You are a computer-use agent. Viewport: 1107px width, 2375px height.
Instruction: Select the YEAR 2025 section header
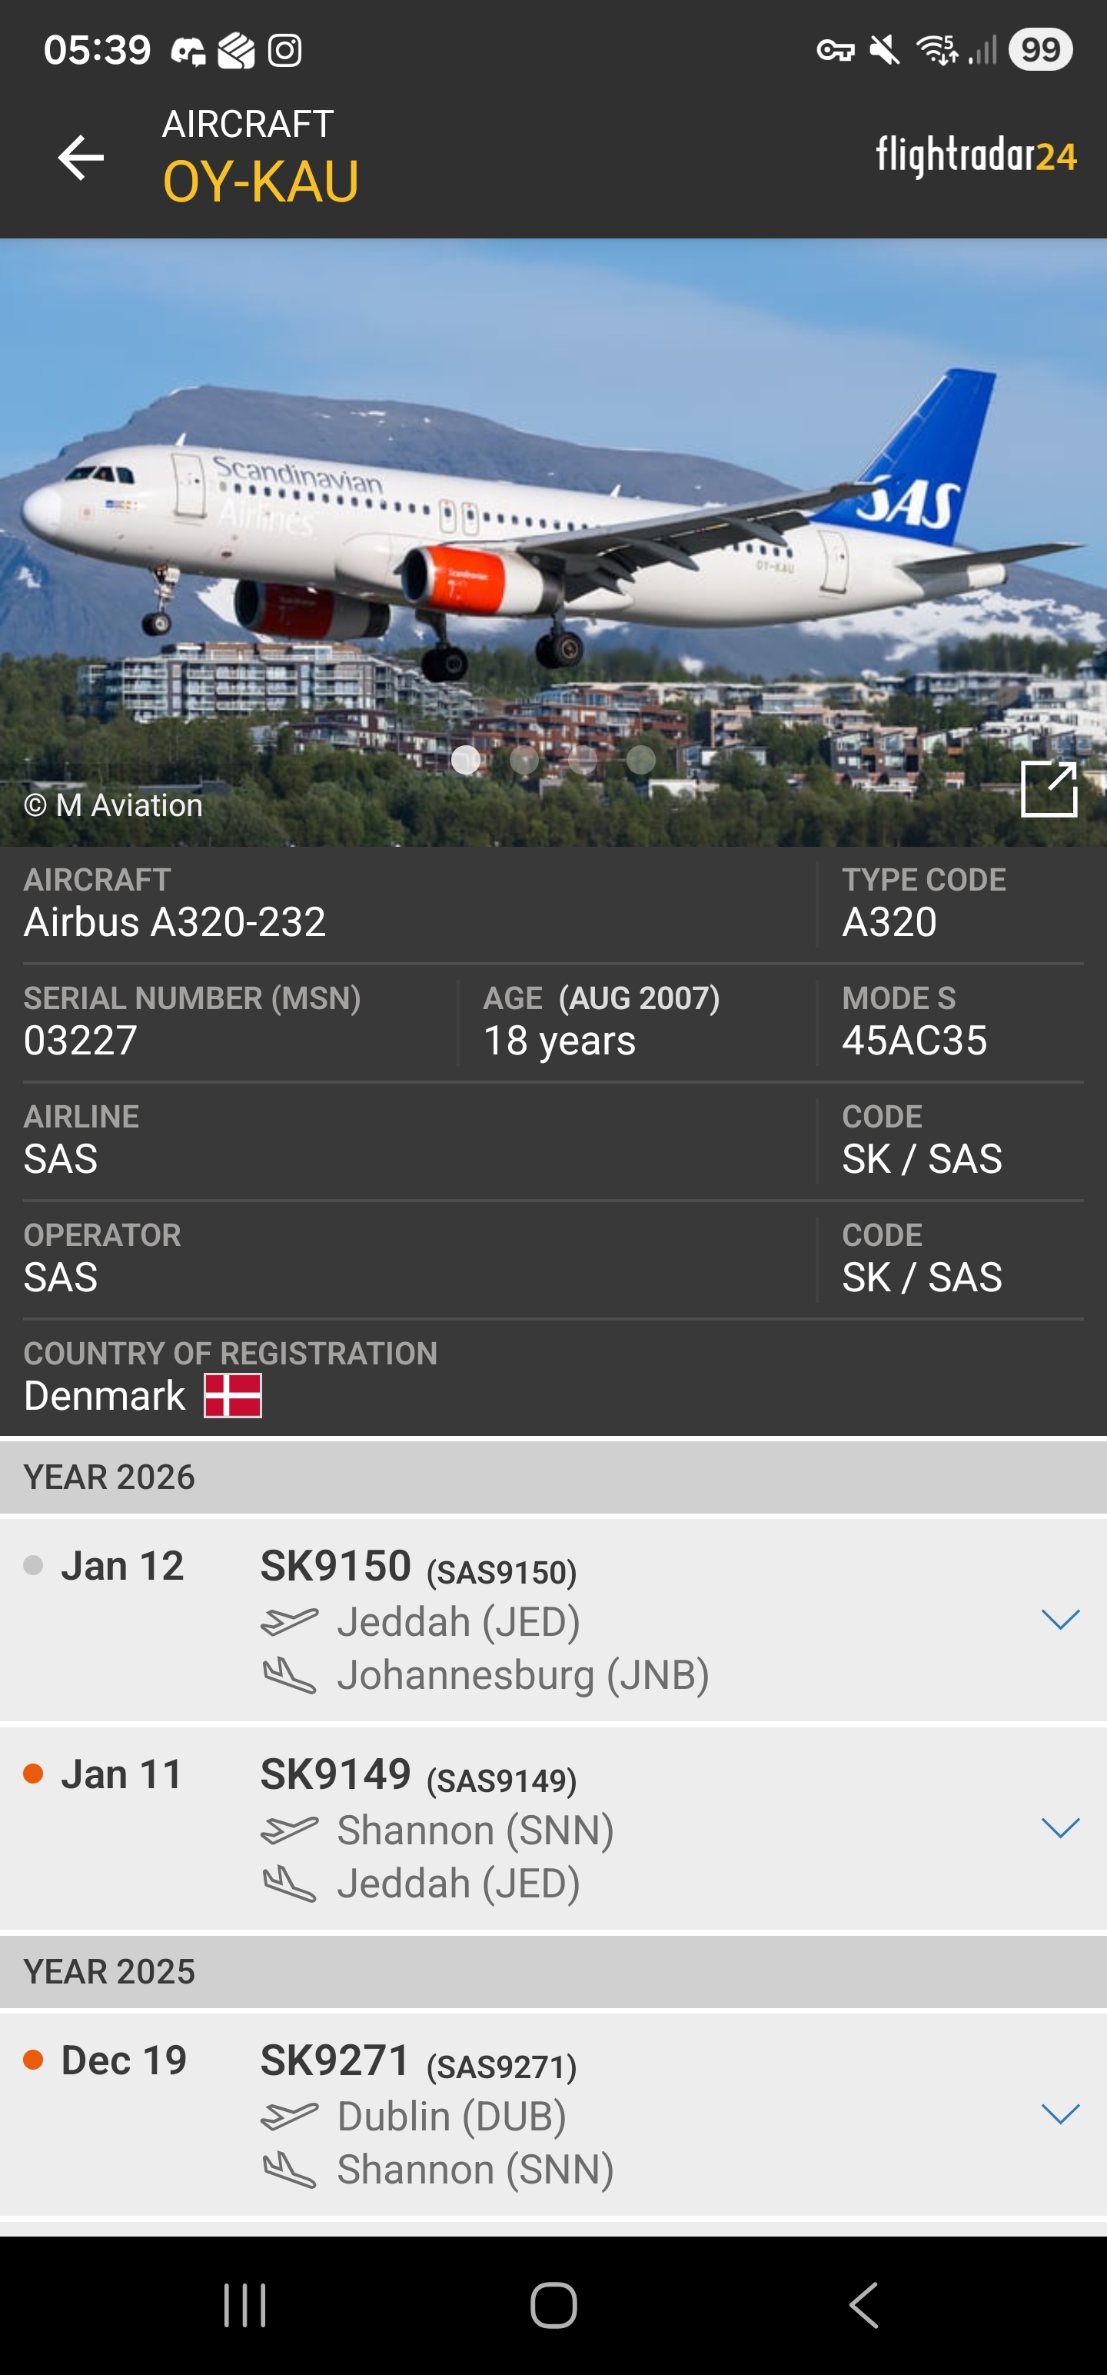(553, 1971)
